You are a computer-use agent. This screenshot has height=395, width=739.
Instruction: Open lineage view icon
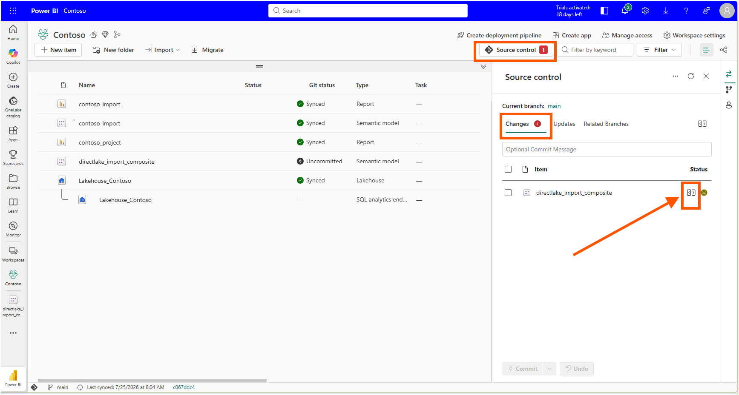[724, 50]
